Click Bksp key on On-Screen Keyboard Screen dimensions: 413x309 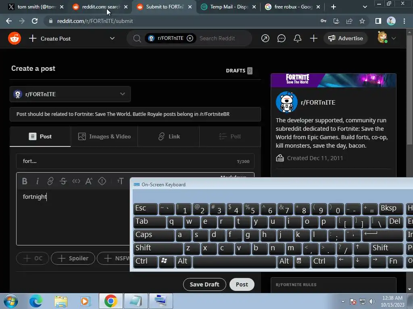(x=391, y=209)
